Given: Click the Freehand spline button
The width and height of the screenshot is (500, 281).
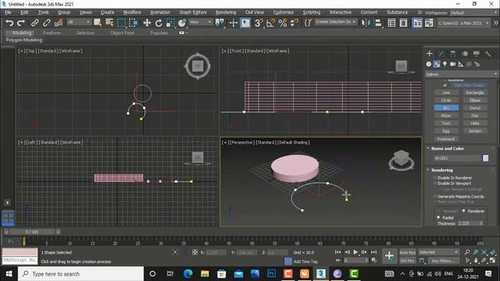Looking at the screenshot, I should 446,139.
